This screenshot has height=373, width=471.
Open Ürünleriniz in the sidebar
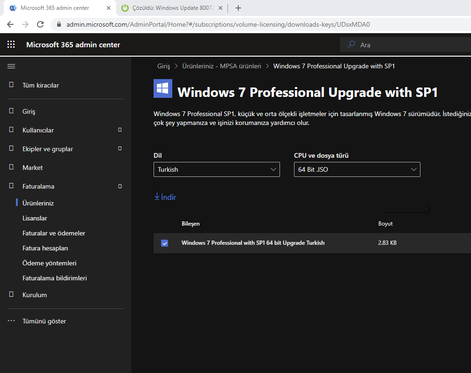[x=38, y=203]
